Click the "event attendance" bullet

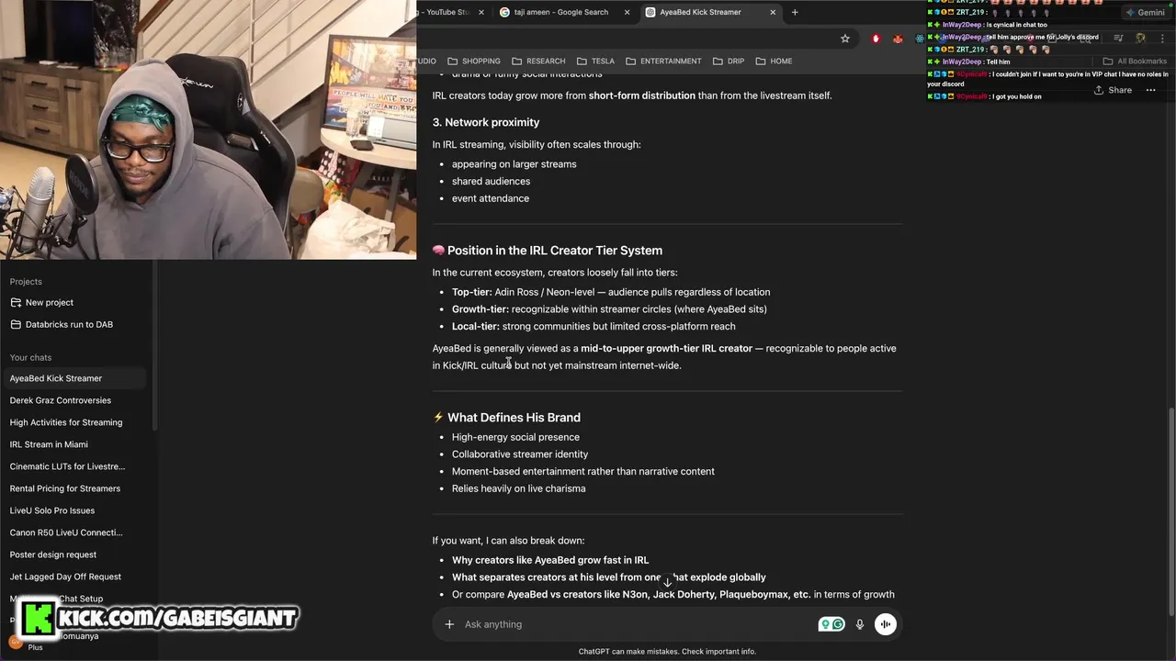(491, 198)
